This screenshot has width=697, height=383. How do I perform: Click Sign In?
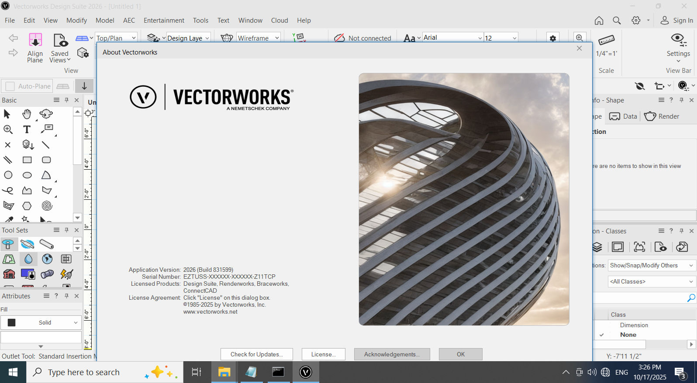tap(676, 20)
